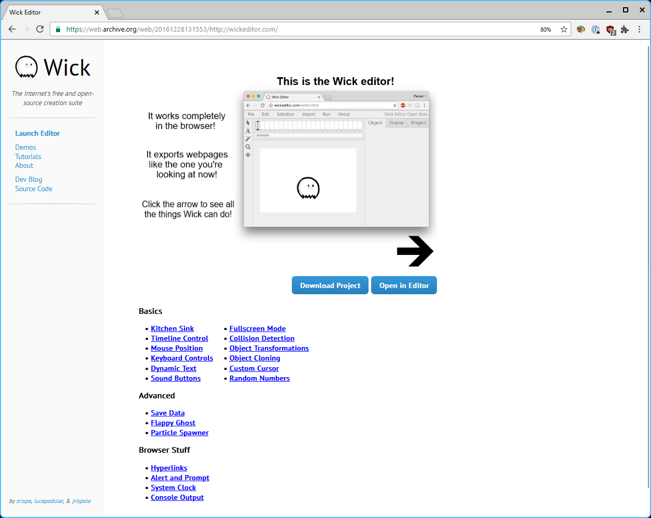Open the Hyperlinks demo

169,468
